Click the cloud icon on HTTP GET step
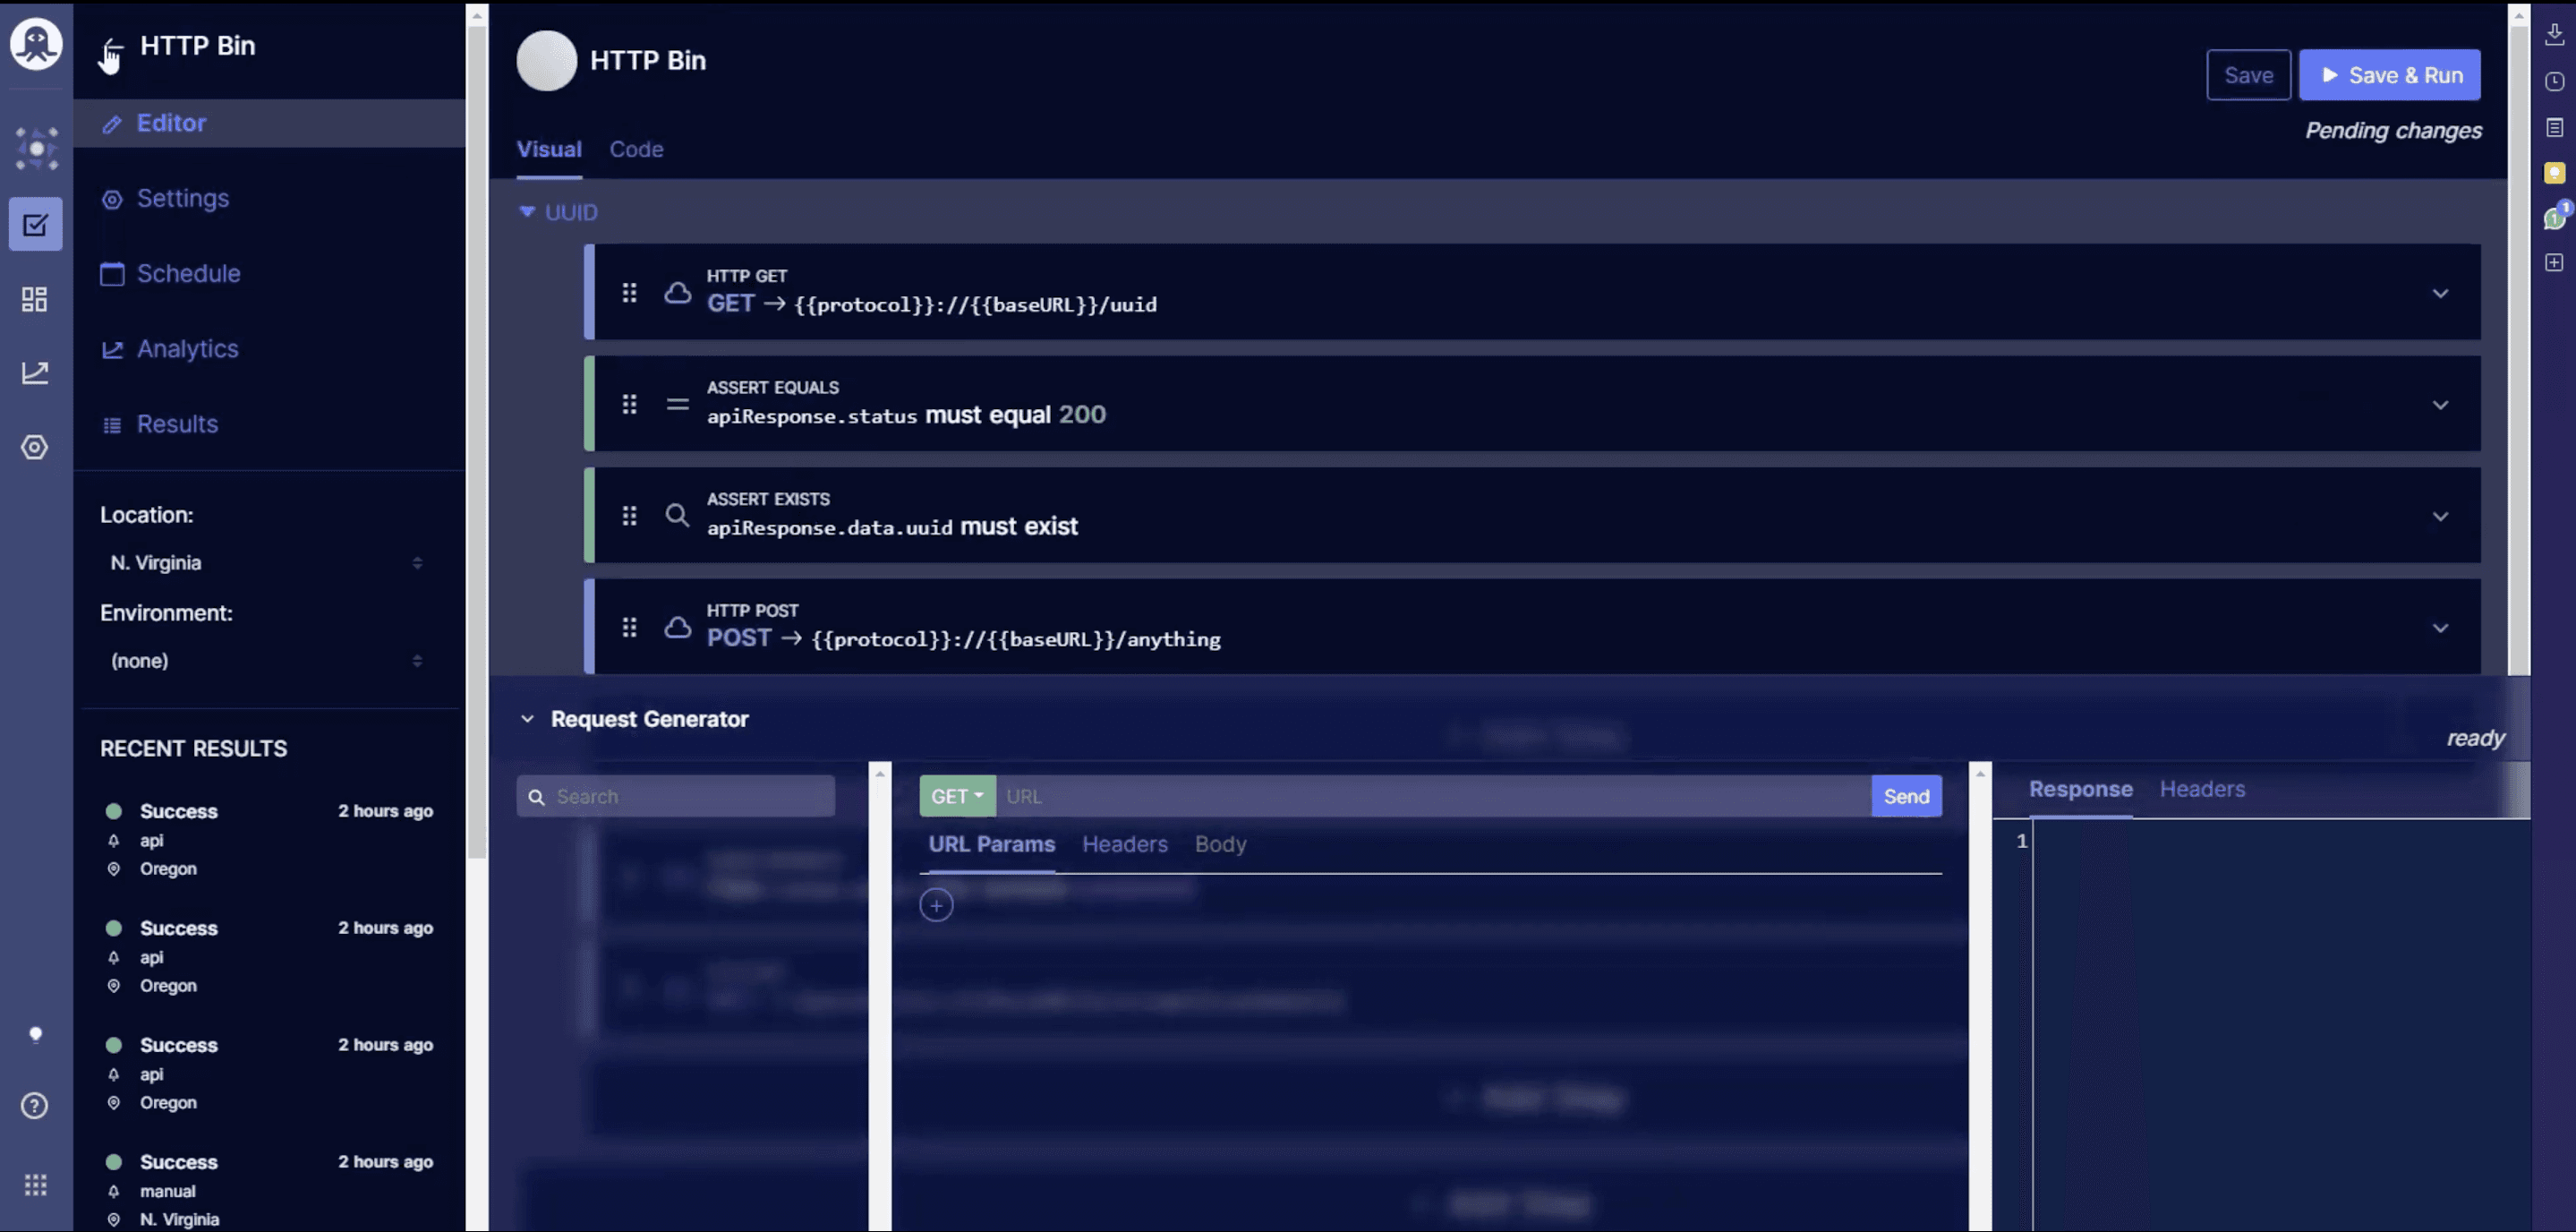 pyautogui.click(x=677, y=292)
